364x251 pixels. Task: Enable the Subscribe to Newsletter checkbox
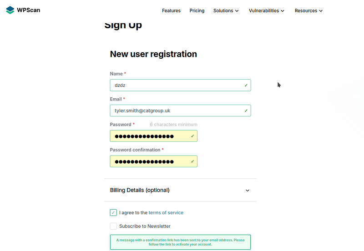tap(113, 226)
